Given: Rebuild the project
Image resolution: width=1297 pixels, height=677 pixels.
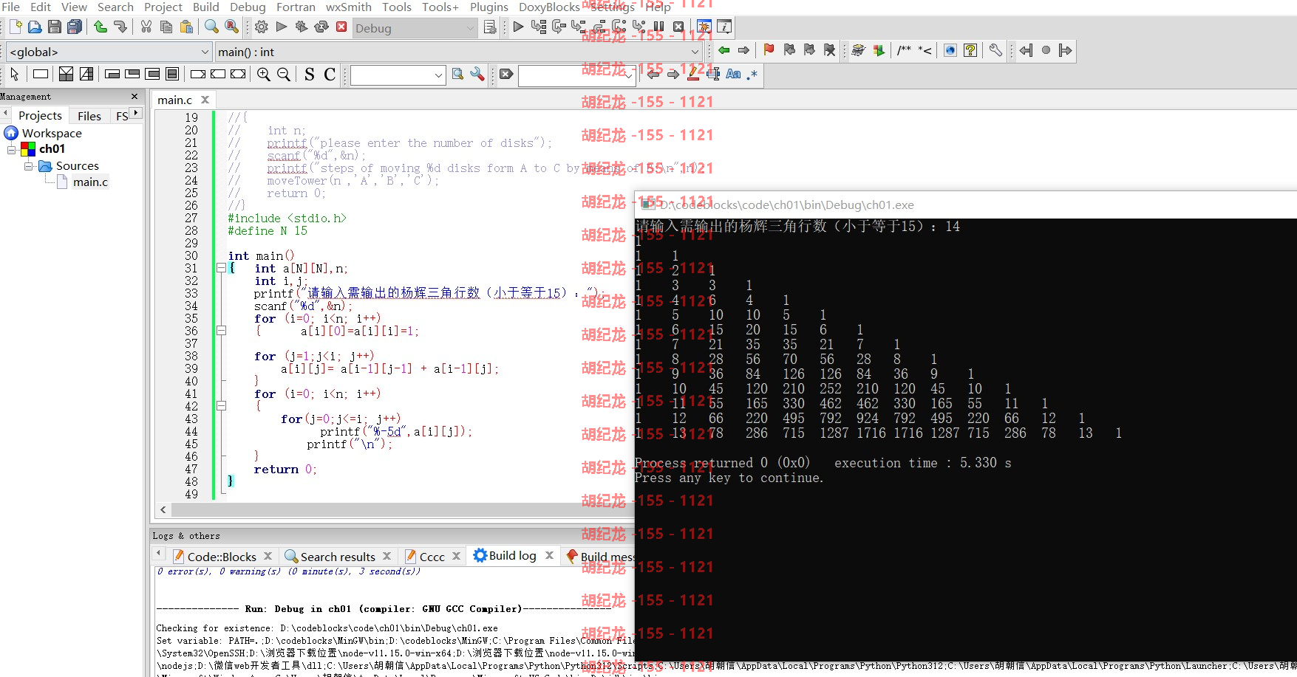Looking at the screenshot, I should pyautogui.click(x=321, y=27).
